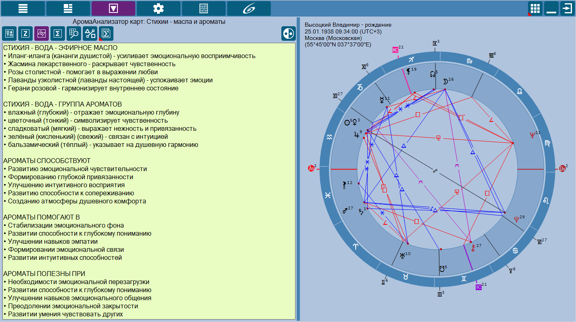This screenshot has height=322, width=576.
Task: Click the red As ascendant marker
Action: 311,168
